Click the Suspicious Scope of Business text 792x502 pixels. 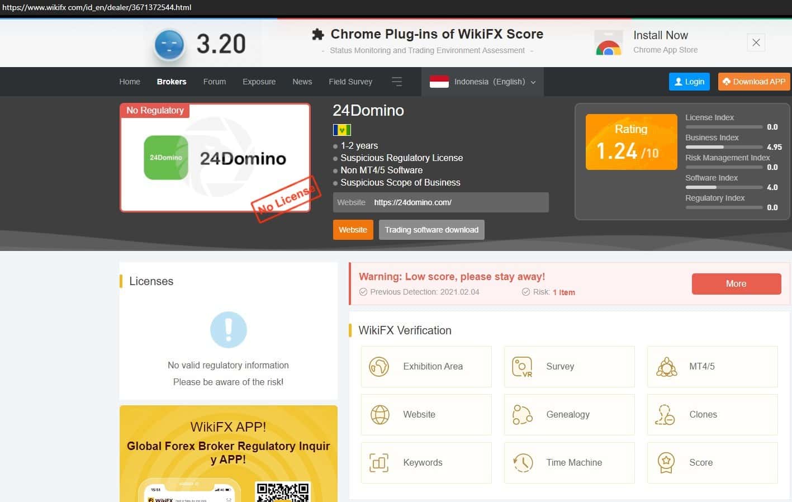tap(401, 183)
